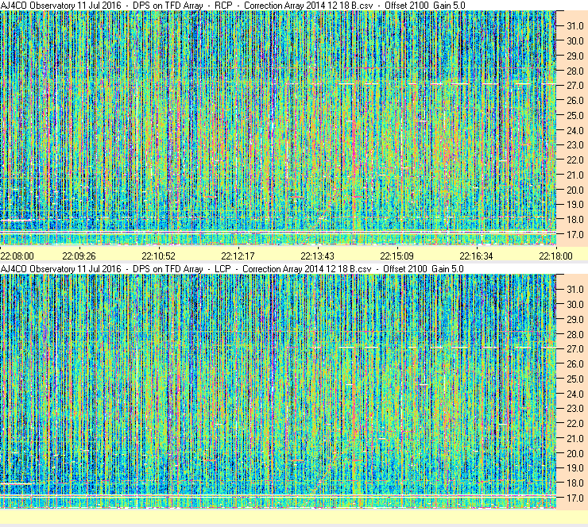The height and width of the screenshot is (527, 588).
Task: Click the 24.0 frequency label on RCP plot
Action: pos(575,130)
